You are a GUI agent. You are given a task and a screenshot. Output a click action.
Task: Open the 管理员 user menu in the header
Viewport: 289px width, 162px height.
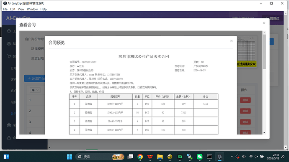click(273, 18)
